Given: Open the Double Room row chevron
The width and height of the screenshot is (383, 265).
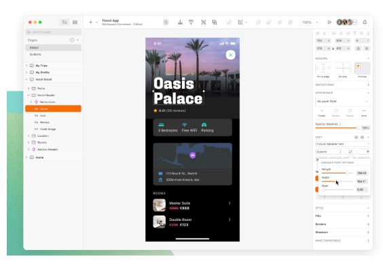Looking at the screenshot, I should (x=230, y=220).
